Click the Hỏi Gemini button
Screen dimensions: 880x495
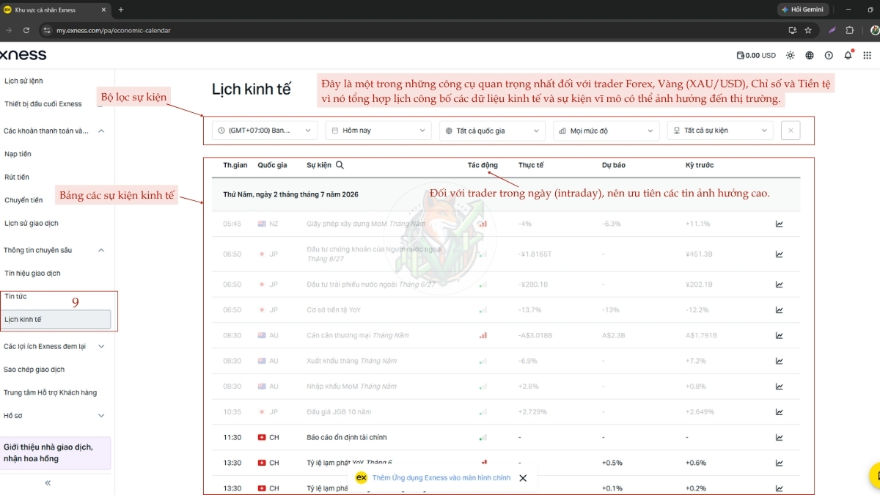pyautogui.click(x=803, y=10)
